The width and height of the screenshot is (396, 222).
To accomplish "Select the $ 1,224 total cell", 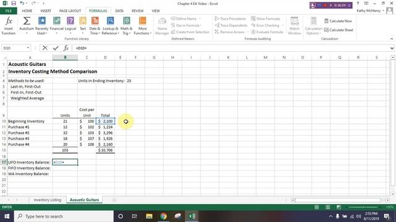I will click(105, 127).
